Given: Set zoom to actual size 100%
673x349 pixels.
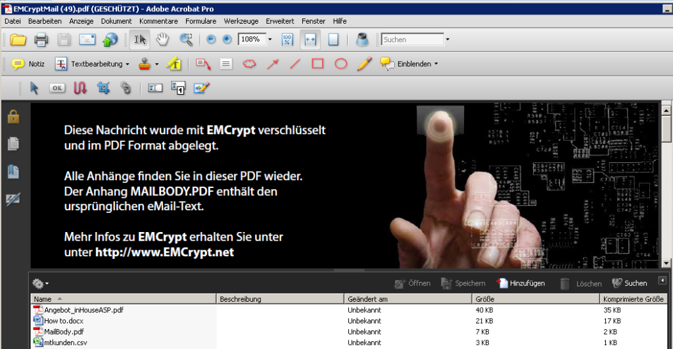Looking at the screenshot, I should click(x=287, y=39).
